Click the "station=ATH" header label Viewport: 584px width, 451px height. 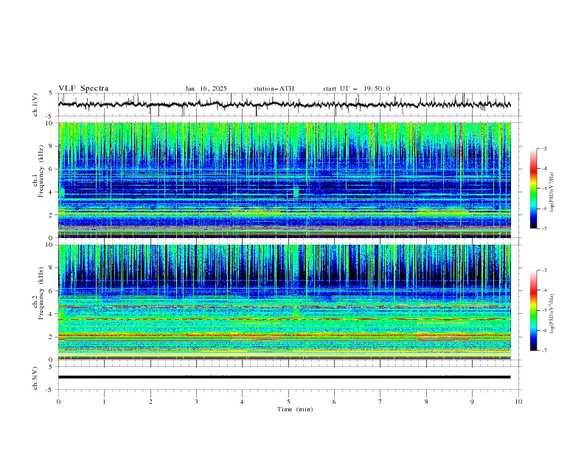point(274,88)
